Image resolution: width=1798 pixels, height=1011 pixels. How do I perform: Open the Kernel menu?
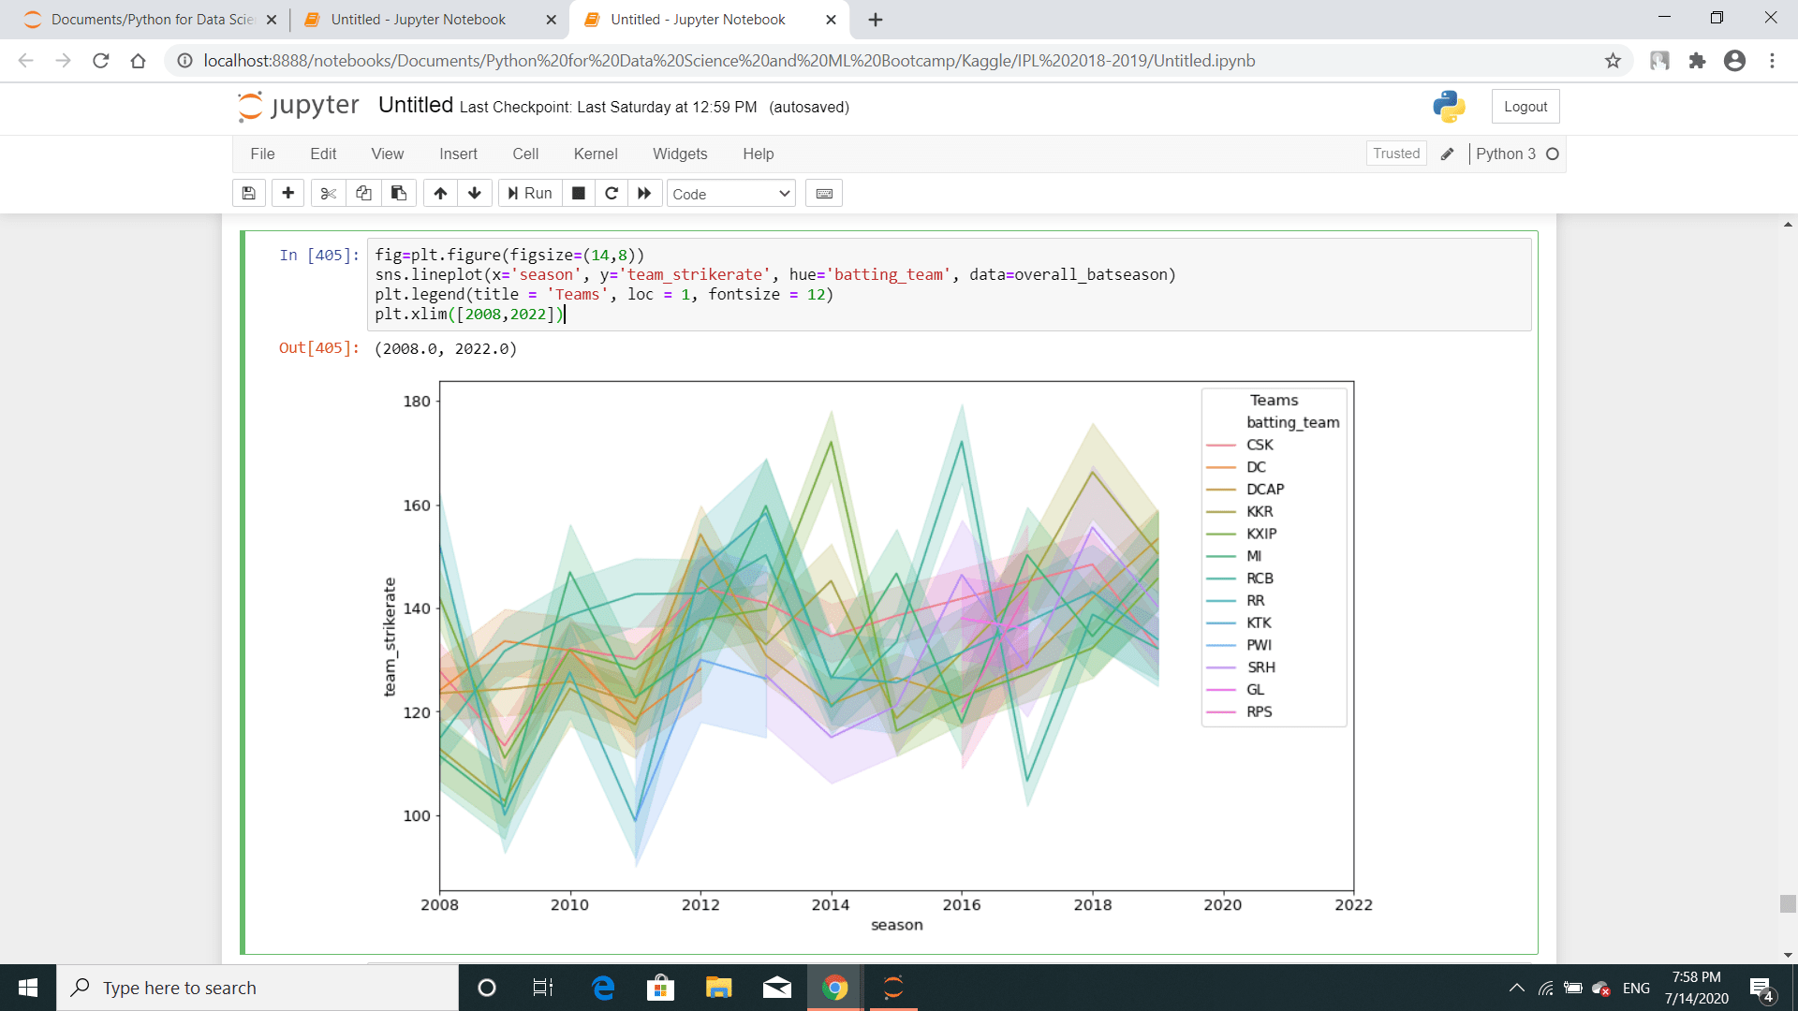[x=596, y=154]
